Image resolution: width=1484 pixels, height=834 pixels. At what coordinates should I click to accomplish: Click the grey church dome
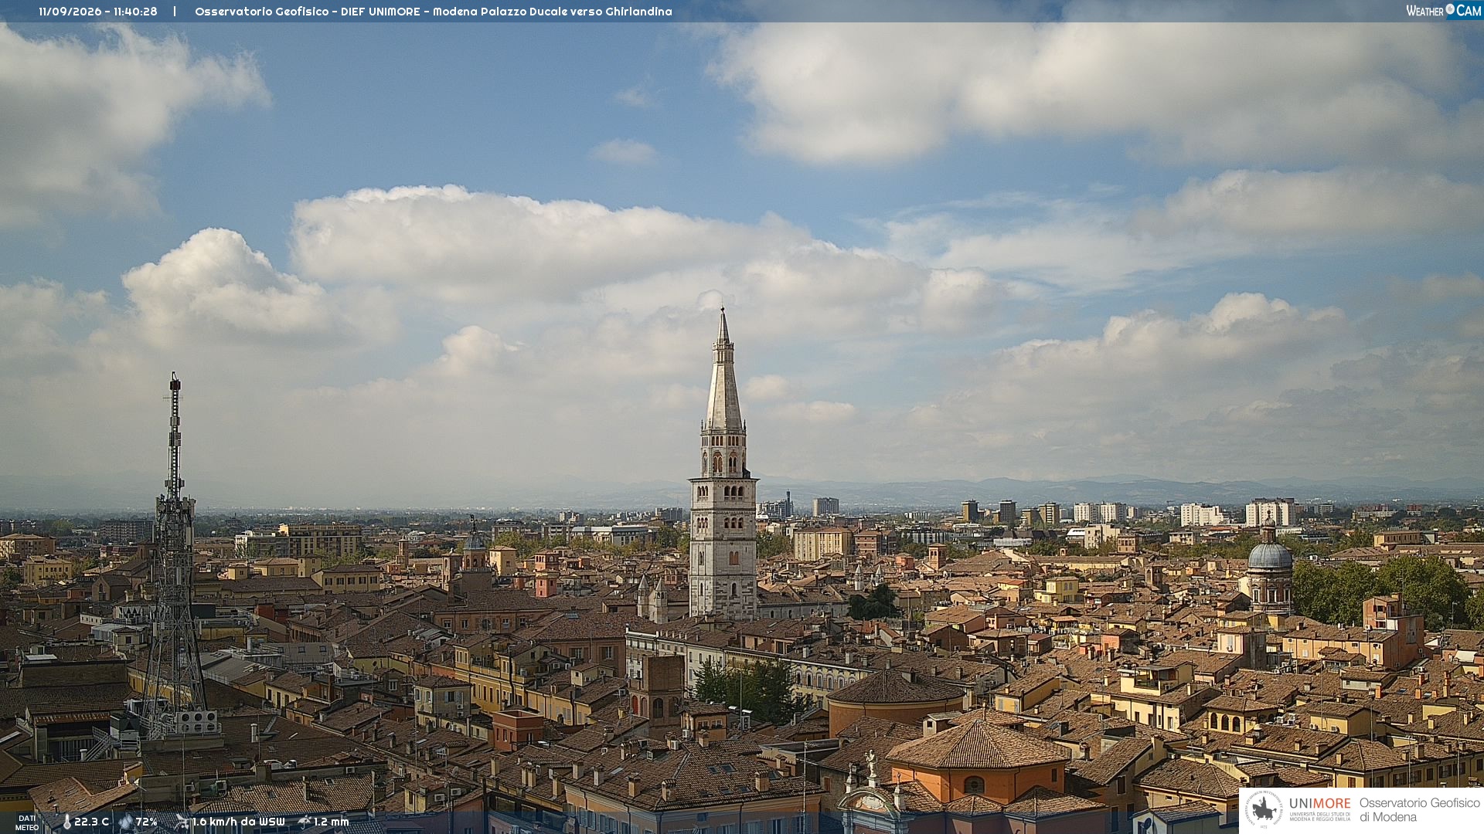1269,555
